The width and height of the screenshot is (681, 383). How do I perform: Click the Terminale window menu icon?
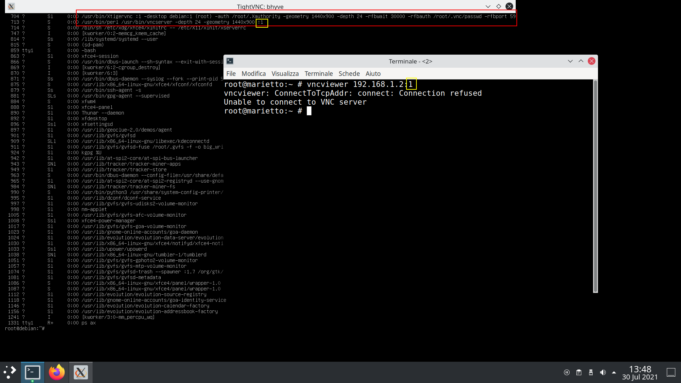[x=230, y=61]
